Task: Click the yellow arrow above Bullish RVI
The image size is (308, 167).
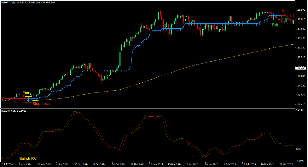Action: click(x=29, y=154)
